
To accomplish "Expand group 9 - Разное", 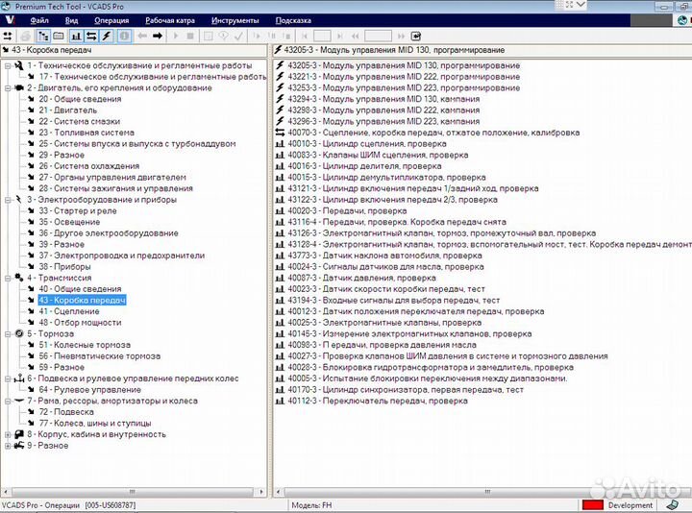I will [x=8, y=446].
